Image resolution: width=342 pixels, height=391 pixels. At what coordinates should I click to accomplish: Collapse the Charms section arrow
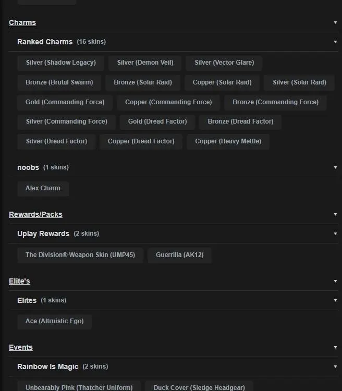(x=335, y=23)
